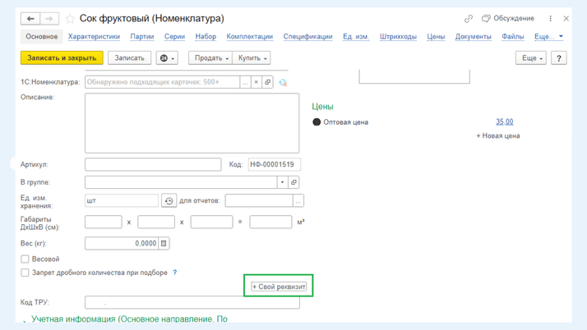The width and height of the screenshot is (587, 330).
Task: Open the Документы tab
Action: tap(474, 37)
